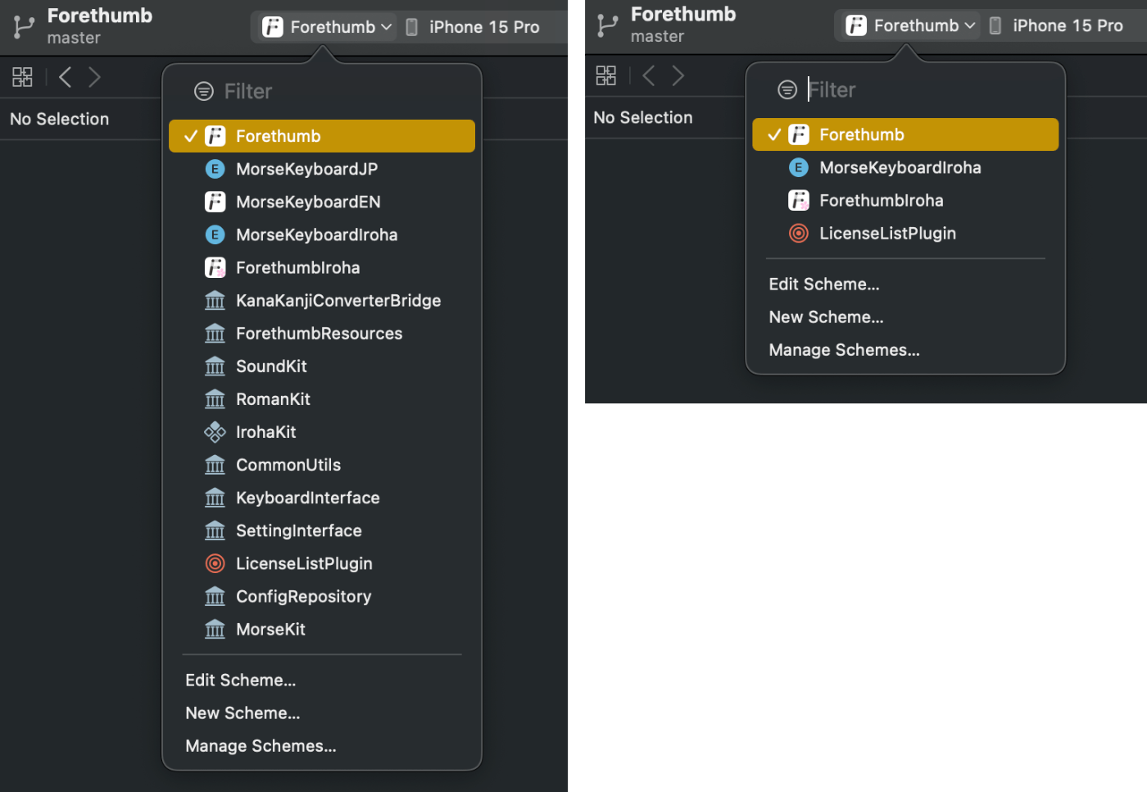Select checked Forethumb scheme in left list

322,136
